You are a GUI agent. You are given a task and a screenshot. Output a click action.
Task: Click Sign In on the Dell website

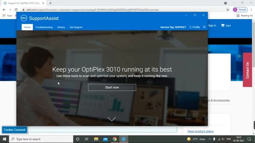(x=212, y=25)
